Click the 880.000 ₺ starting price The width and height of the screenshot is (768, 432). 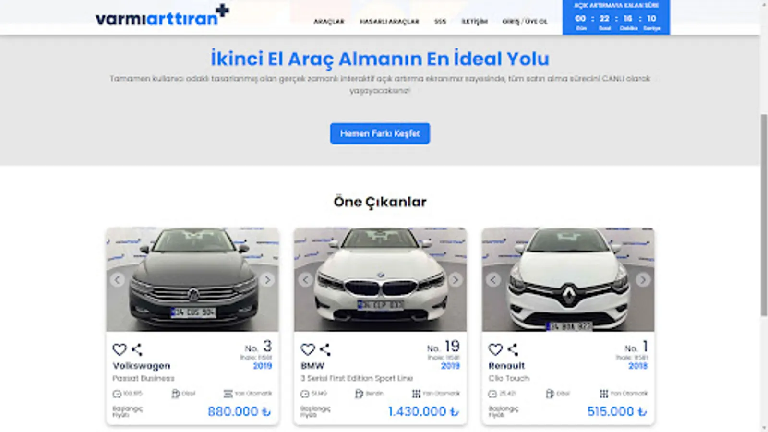239,411
